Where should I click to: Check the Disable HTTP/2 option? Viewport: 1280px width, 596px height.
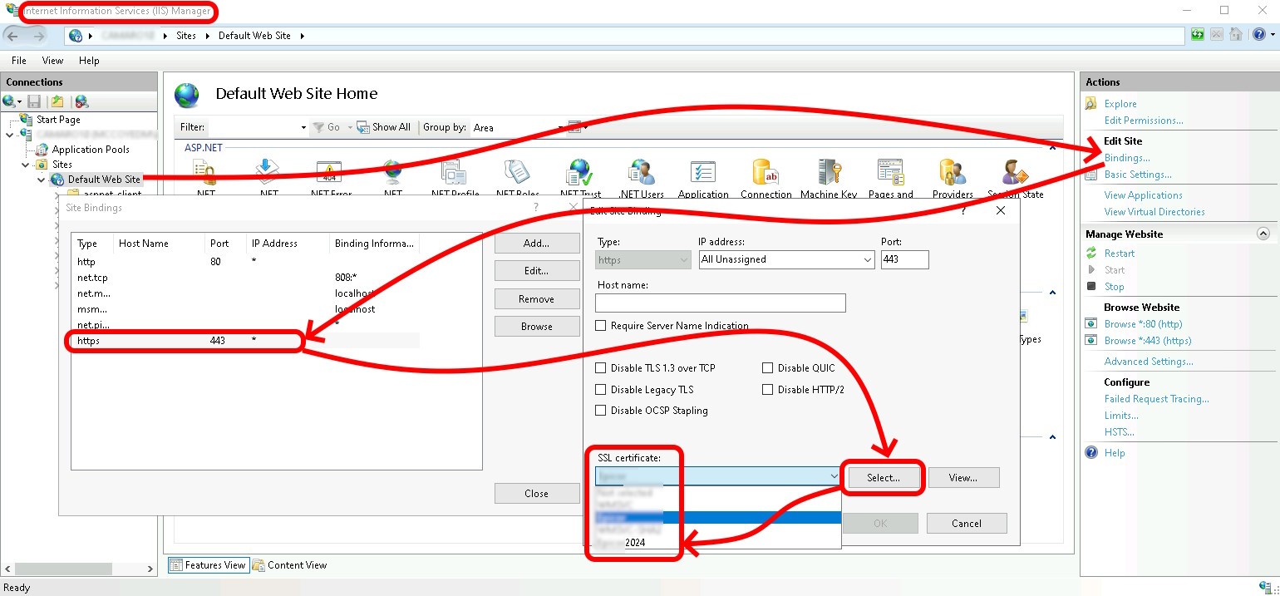[x=767, y=389]
